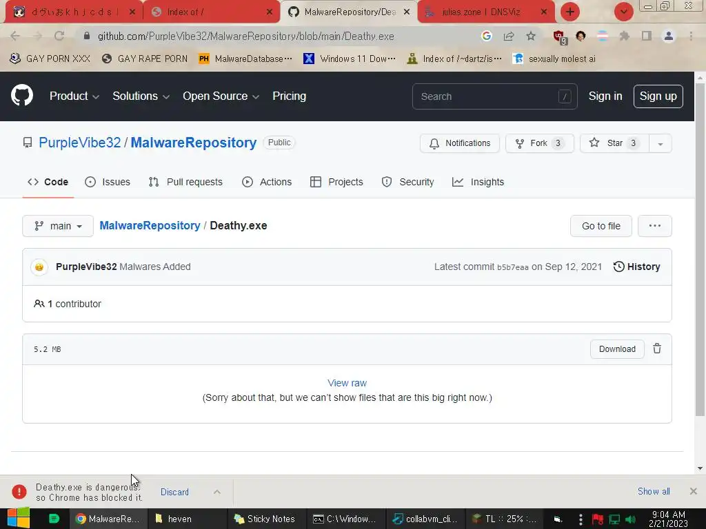
Task: Open the Insights tab
Action: pos(478,182)
